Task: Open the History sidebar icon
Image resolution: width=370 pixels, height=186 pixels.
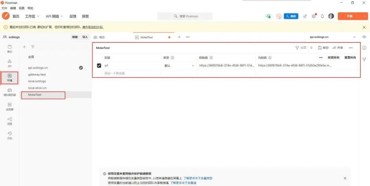Action: tap(10, 136)
